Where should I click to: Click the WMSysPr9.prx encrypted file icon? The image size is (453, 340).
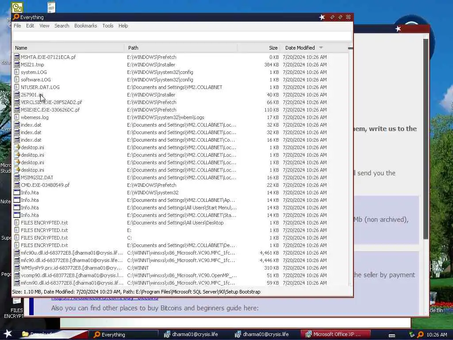[x=17, y=267]
